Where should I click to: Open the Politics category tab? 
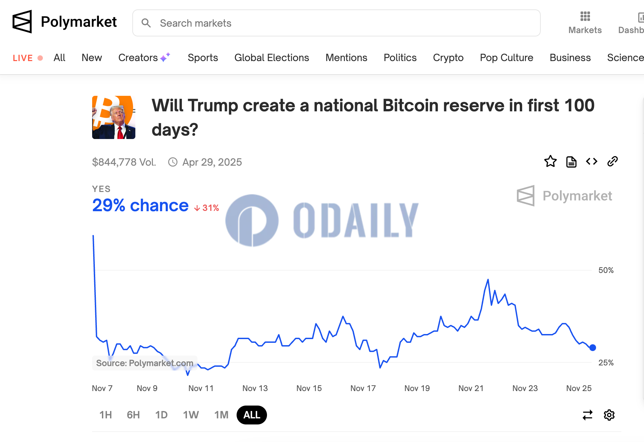click(x=400, y=58)
